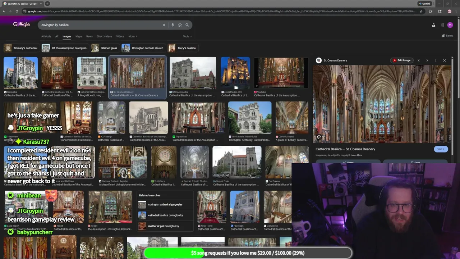Switch to the Short videos tab
The width and height of the screenshot is (460, 259).
(x=104, y=36)
